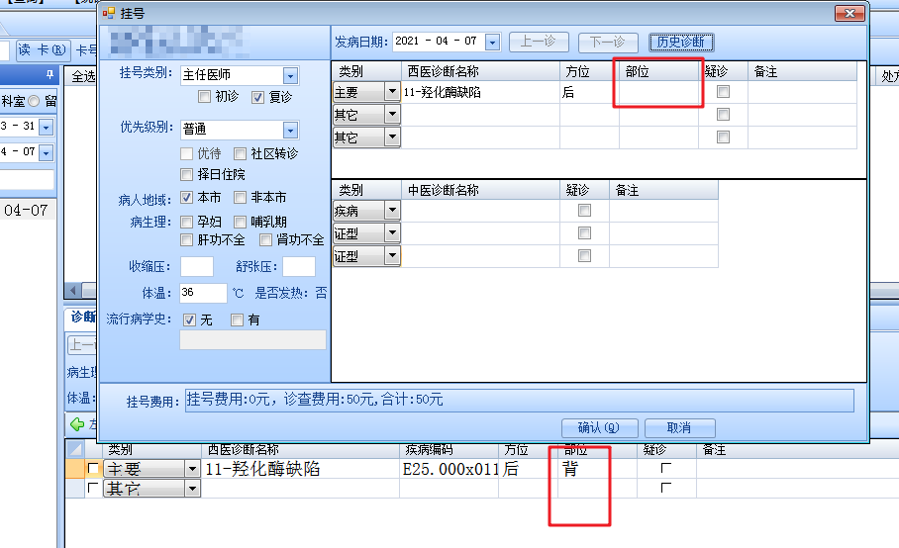
Task: Close the 挂号 dialog
Action: click(849, 13)
